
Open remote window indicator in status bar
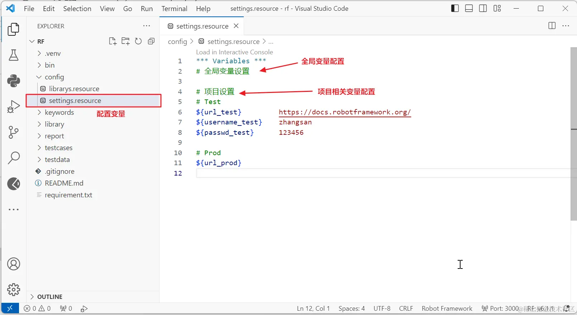coord(10,308)
